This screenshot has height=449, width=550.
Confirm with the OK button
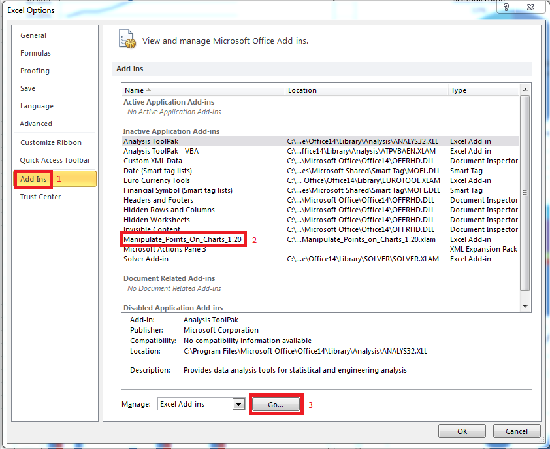(462, 431)
